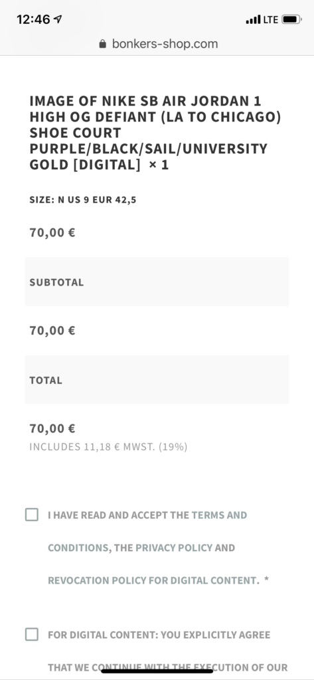314x680 pixels.
Task: Open Revocation Policy for Digital Content link
Action: click(153, 580)
